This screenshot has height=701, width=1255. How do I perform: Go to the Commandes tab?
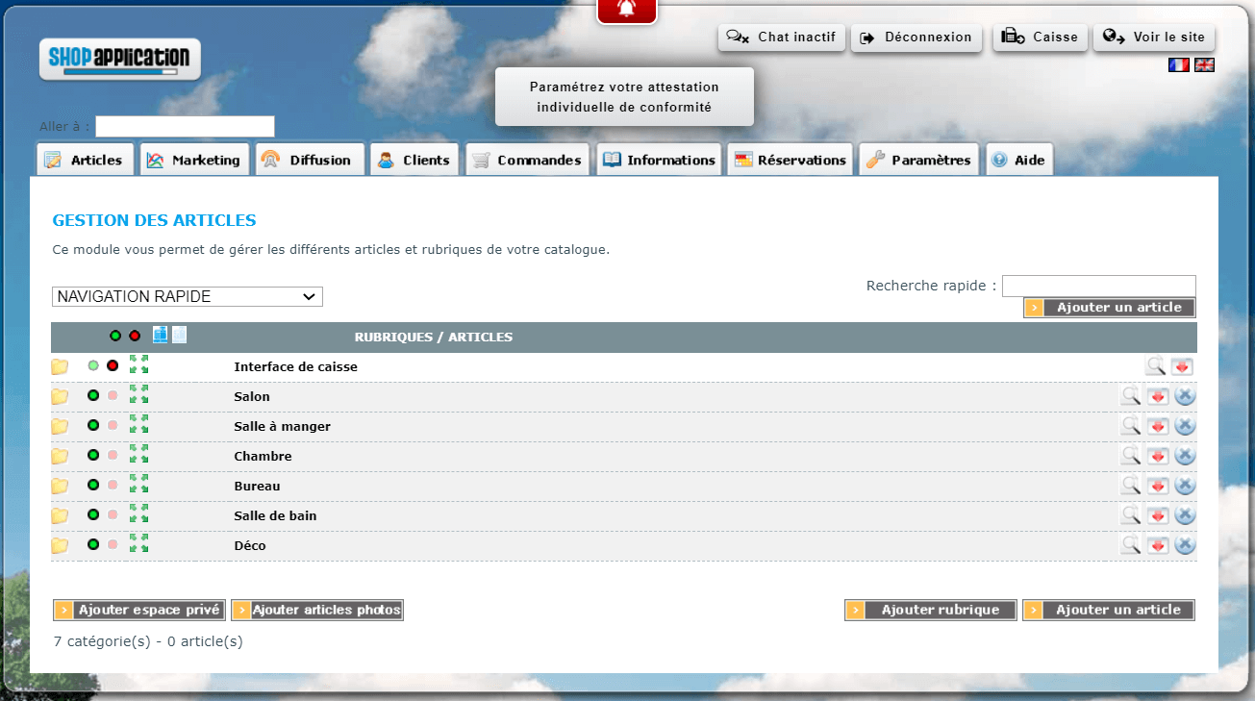coord(527,160)
